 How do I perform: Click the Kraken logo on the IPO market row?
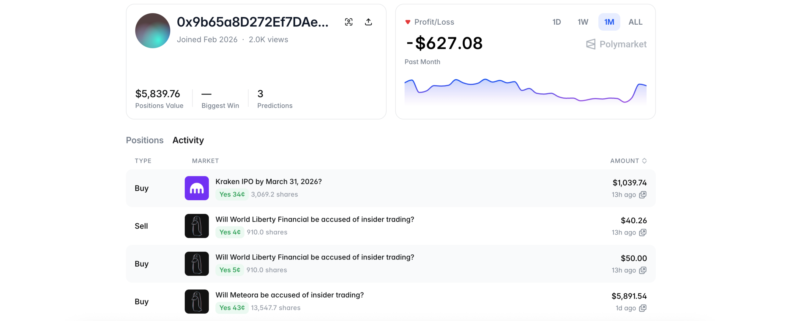(x=197, y=188)
